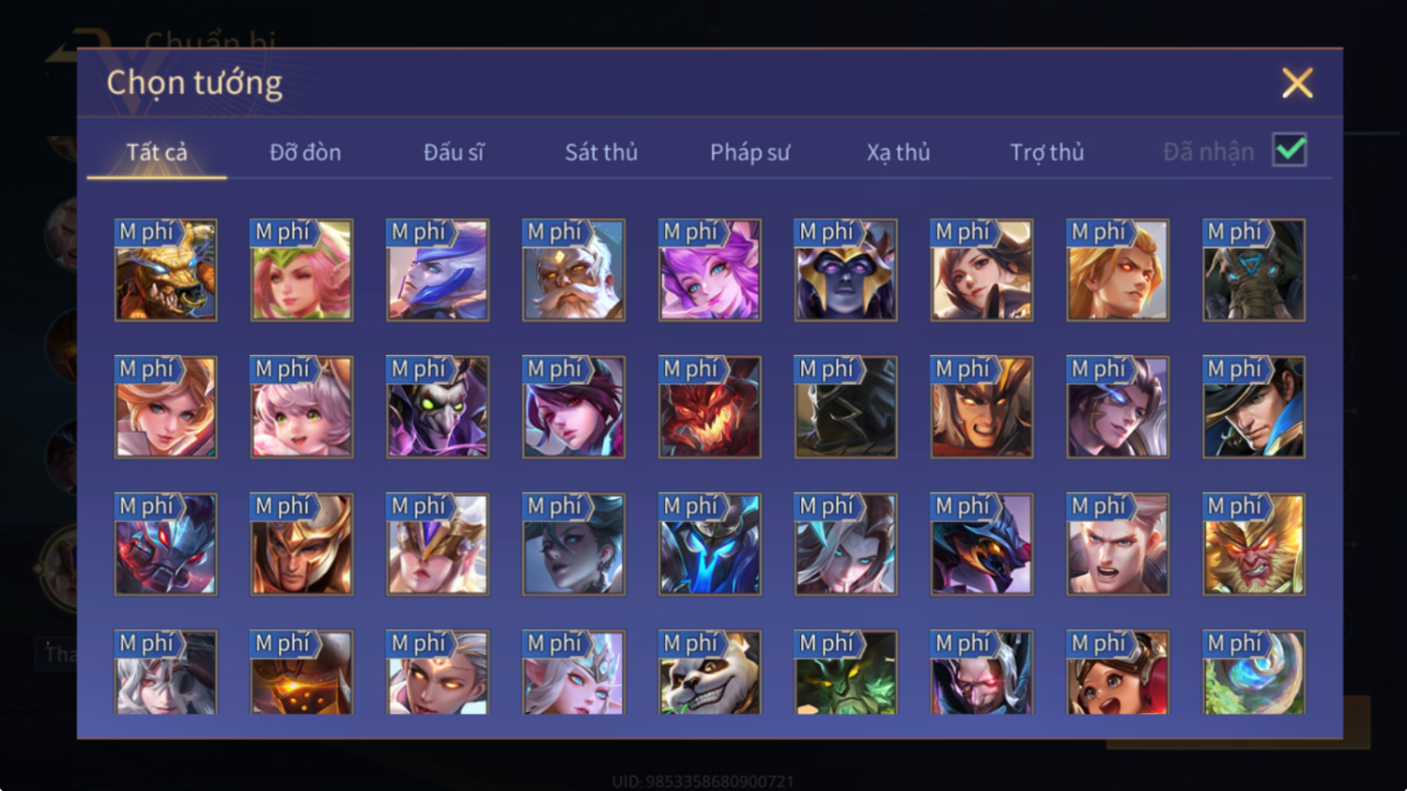
Task: Select the golden dragon beast hero portrait
Action: 165,271
